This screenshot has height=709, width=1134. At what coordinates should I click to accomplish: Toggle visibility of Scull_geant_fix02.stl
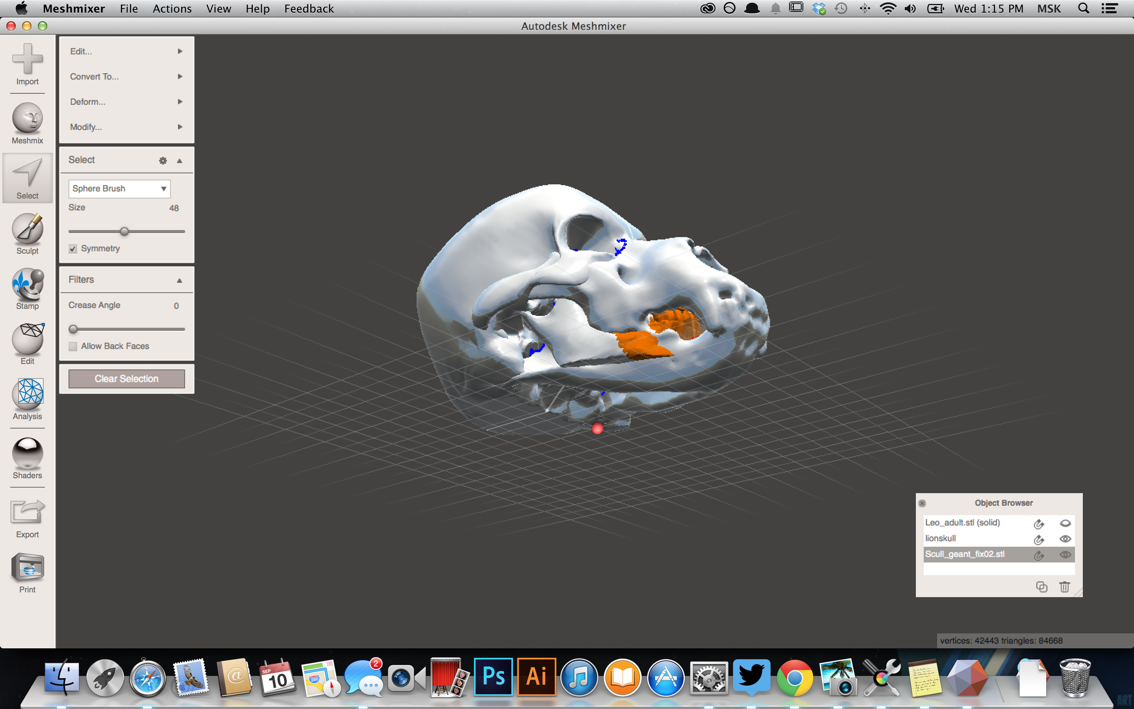point(1065,554)
